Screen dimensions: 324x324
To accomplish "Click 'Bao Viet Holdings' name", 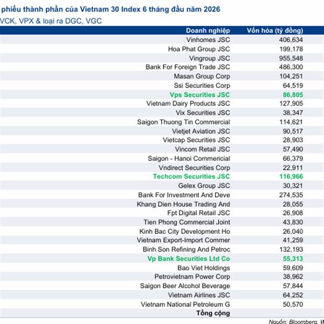I will (204, 268).
